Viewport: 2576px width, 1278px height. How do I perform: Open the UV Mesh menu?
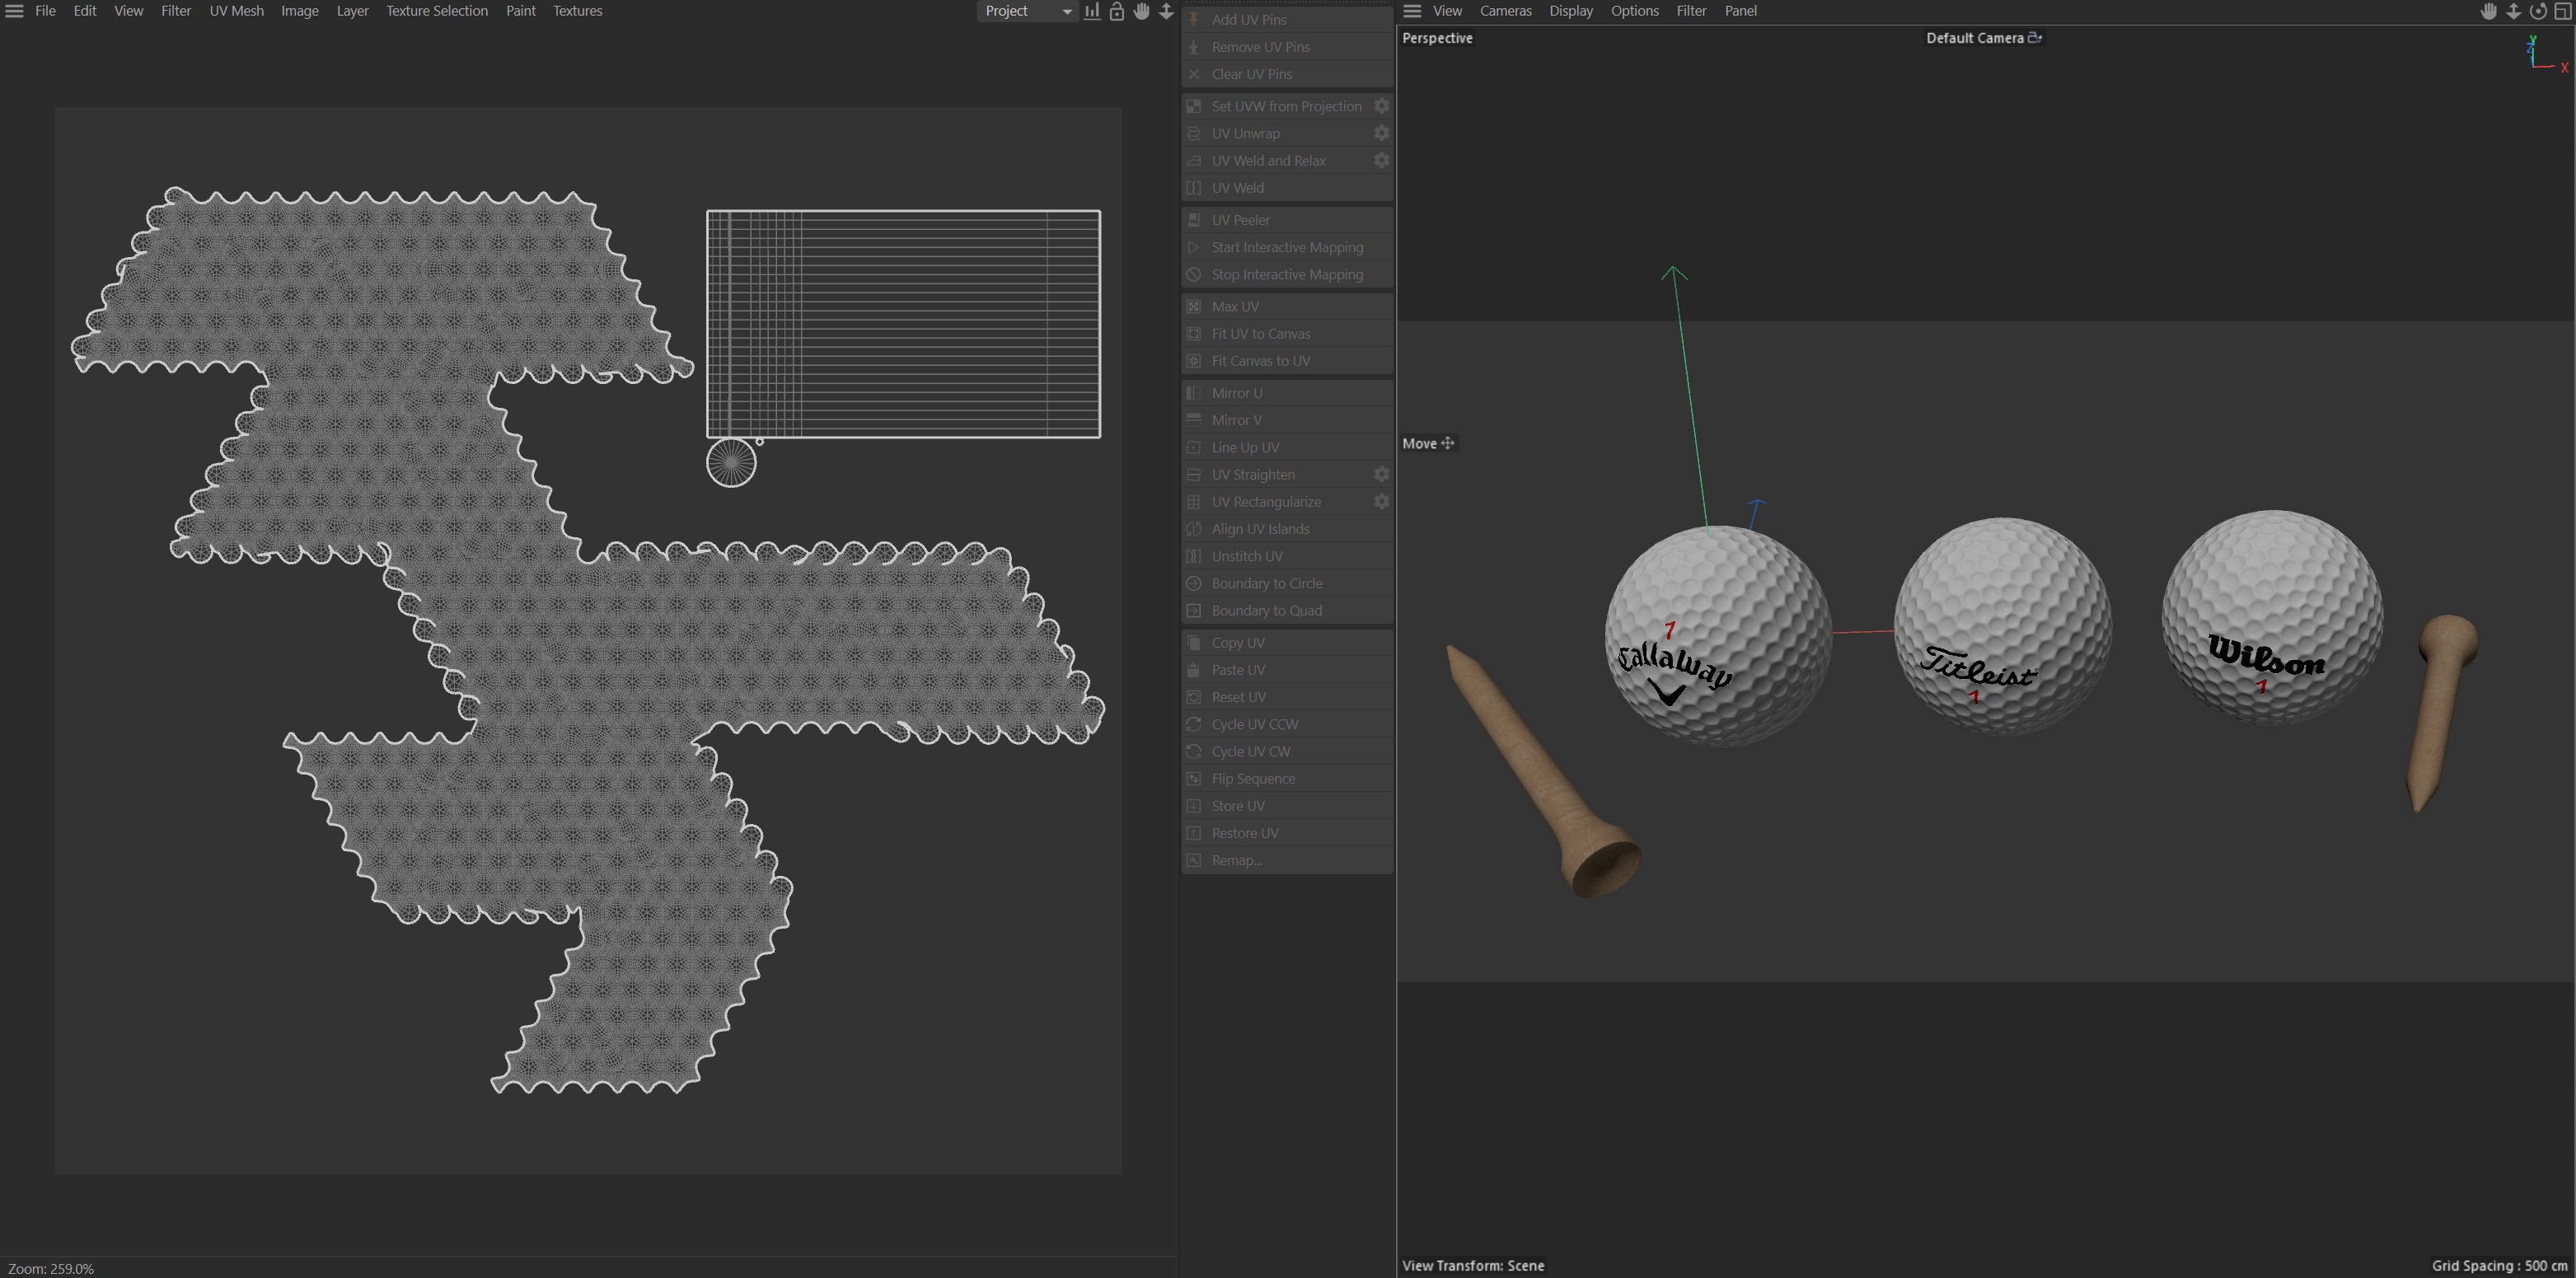[x=236, y=11]
